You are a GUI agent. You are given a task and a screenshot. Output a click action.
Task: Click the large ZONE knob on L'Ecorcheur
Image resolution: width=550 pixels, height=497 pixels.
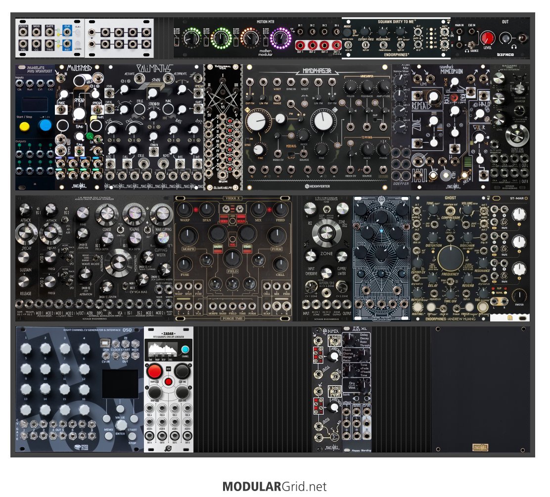[326, 232]
